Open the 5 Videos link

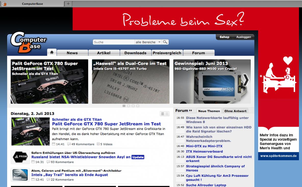pos(106,144)
